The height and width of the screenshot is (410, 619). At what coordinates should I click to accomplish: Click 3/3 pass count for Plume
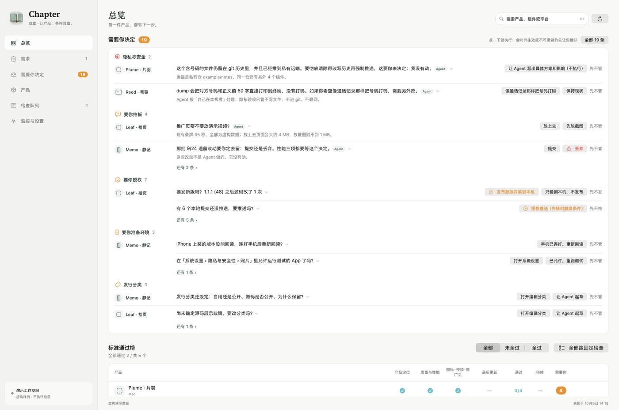[518, 391]
